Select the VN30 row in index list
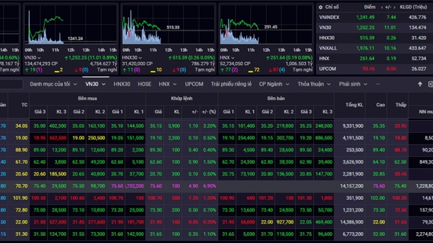 (x=374, y=28)
